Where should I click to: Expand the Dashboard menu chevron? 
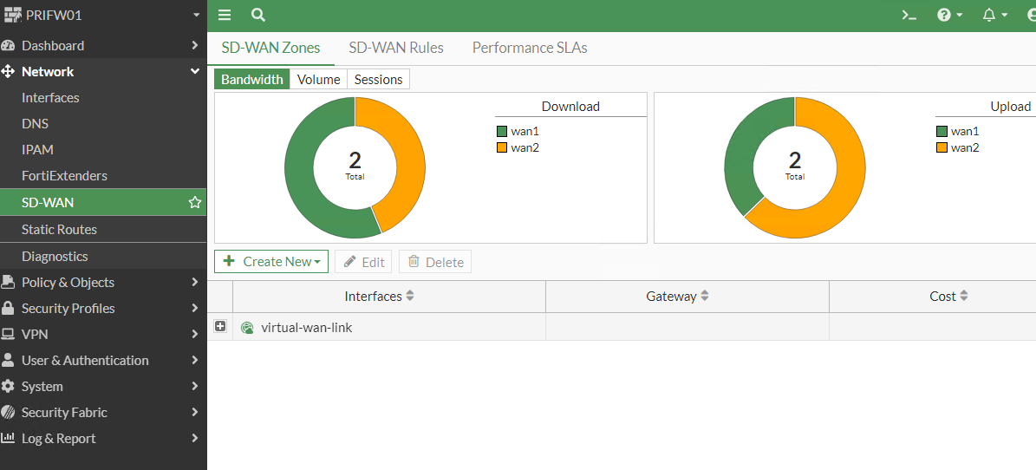pyautogui.click(x=195, y=46)
